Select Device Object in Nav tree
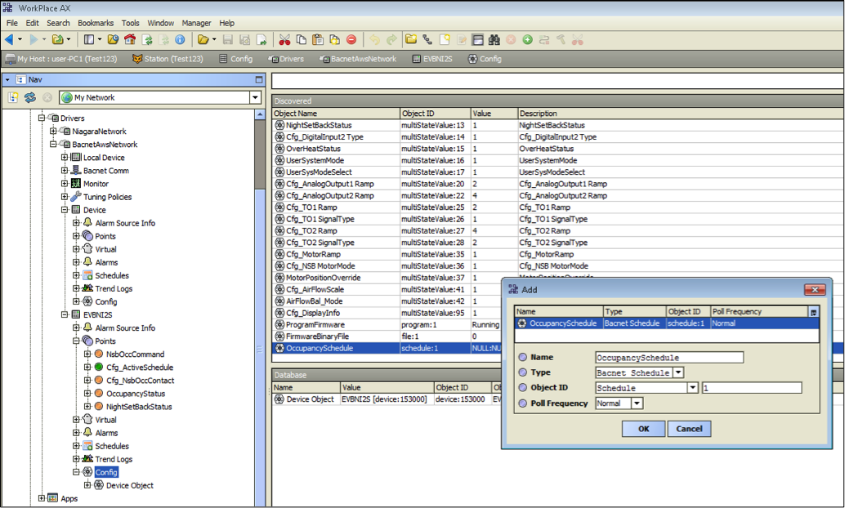 pyautogui.click(x=129, y=485)
